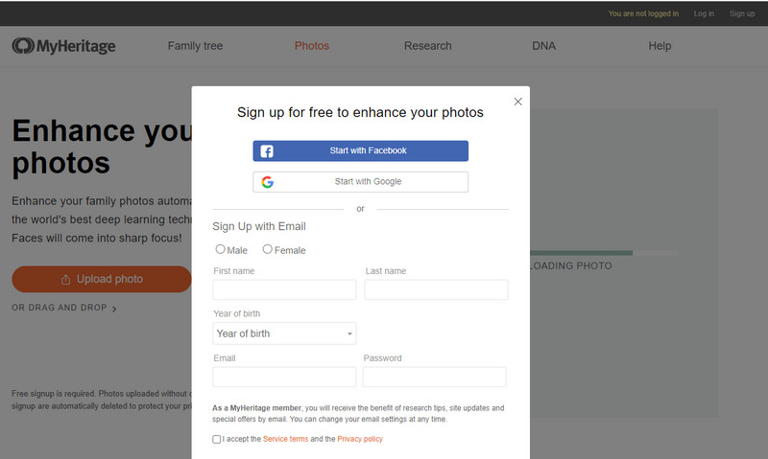Click the MyHeritage logo
This screenshot has width=768, height=459.
tap(63, 46)
